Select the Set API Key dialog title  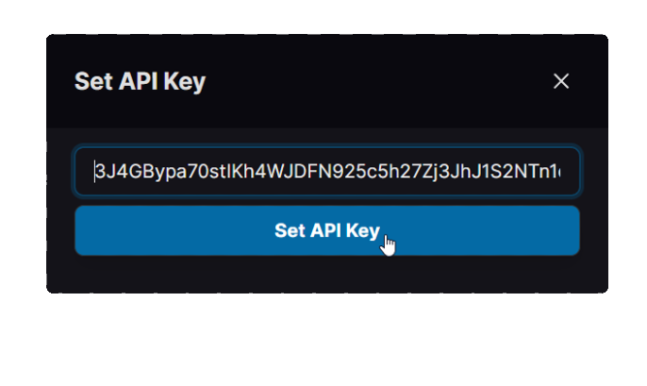coord(140,81)
